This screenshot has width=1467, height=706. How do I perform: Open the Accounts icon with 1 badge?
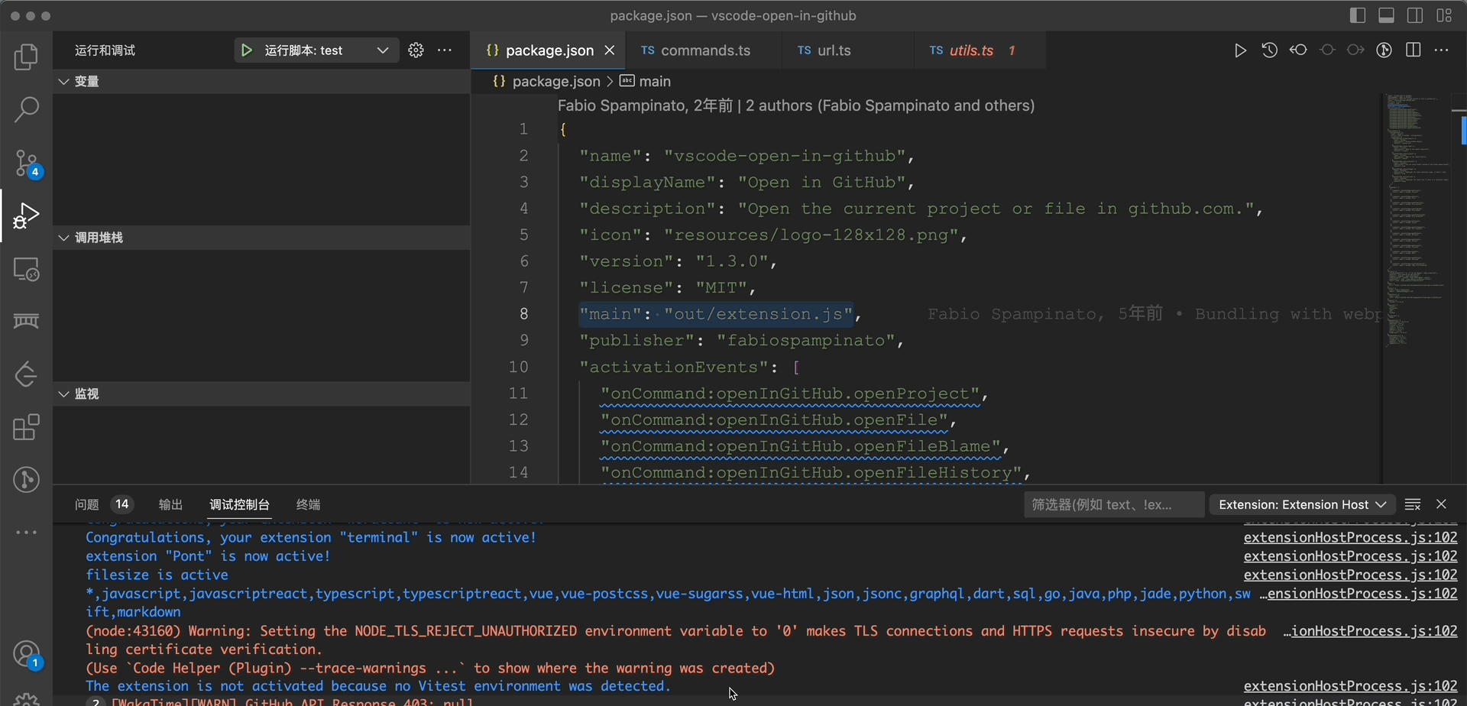(x=26, y=656)
